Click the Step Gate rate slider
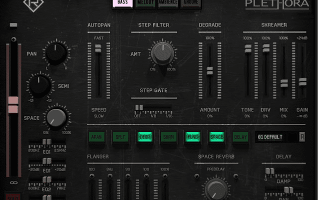 point(139,107)
